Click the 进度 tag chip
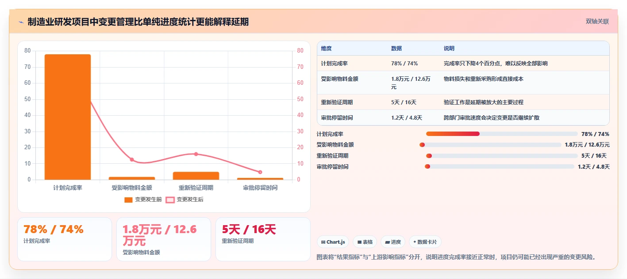This screenshot has height=279, width=627. click(x=393, y=242)
